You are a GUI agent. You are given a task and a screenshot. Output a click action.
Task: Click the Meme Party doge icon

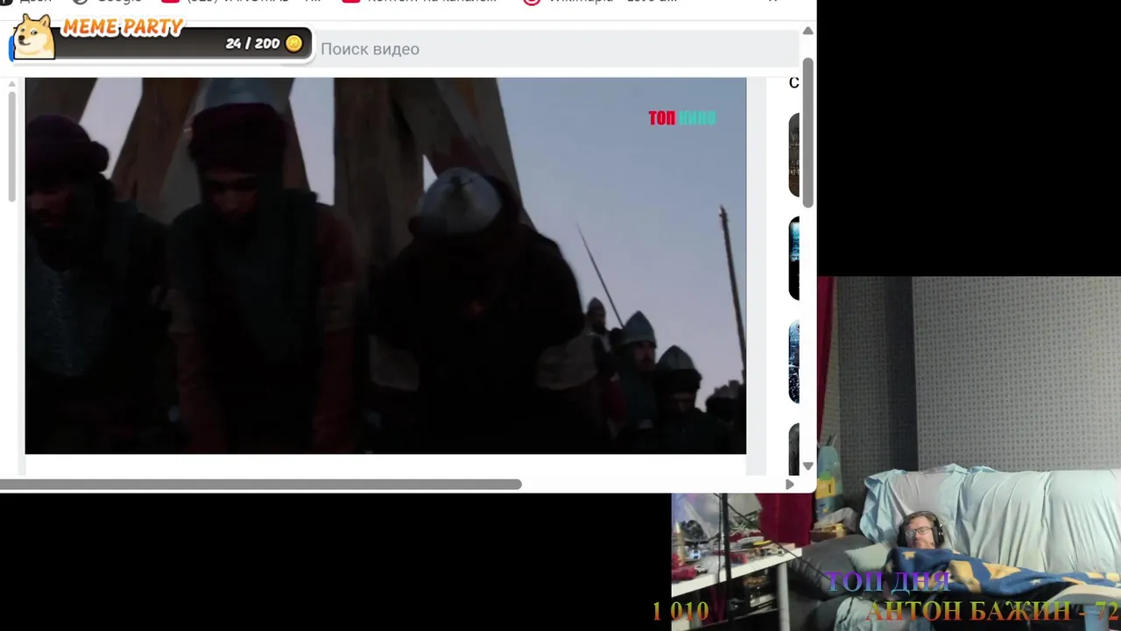pyautogui.click(x=34, y=37)
